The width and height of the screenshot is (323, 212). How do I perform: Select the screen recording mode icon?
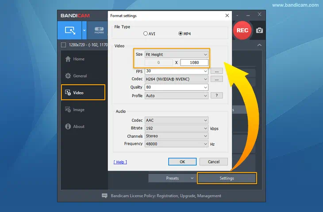70,30
